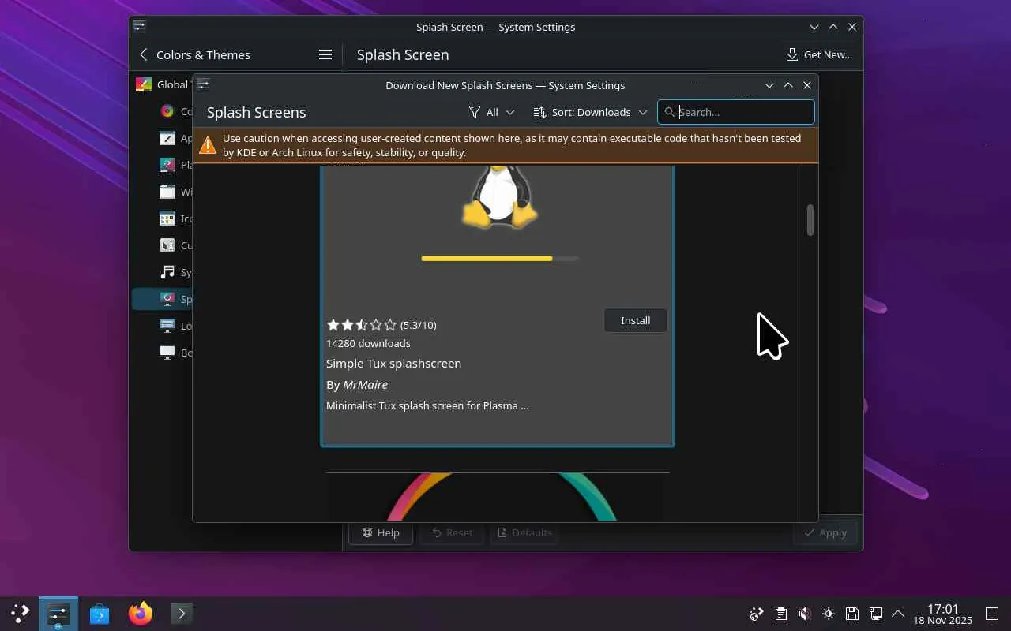
Task: Open the removable disks tray icon
Action: tap(851, 614)
